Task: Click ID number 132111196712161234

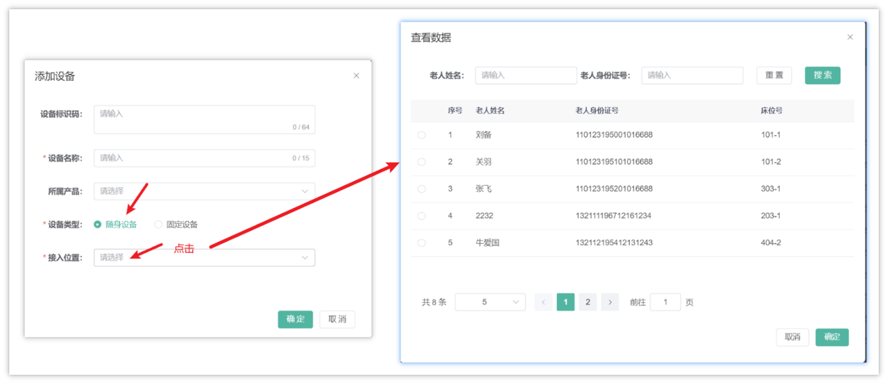Action: [x=613, y=216]
